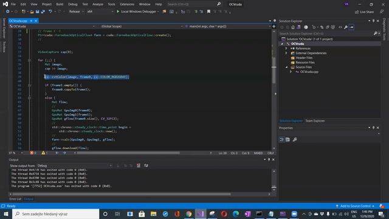389x219 pixels.
Task: Open the Extensions menu
Action: (127, 4)
